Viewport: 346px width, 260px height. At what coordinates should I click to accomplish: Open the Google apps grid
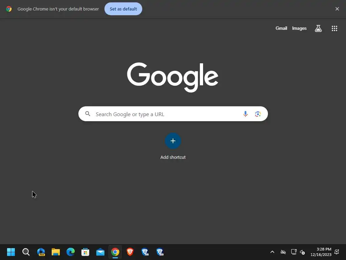pos(334,28)
